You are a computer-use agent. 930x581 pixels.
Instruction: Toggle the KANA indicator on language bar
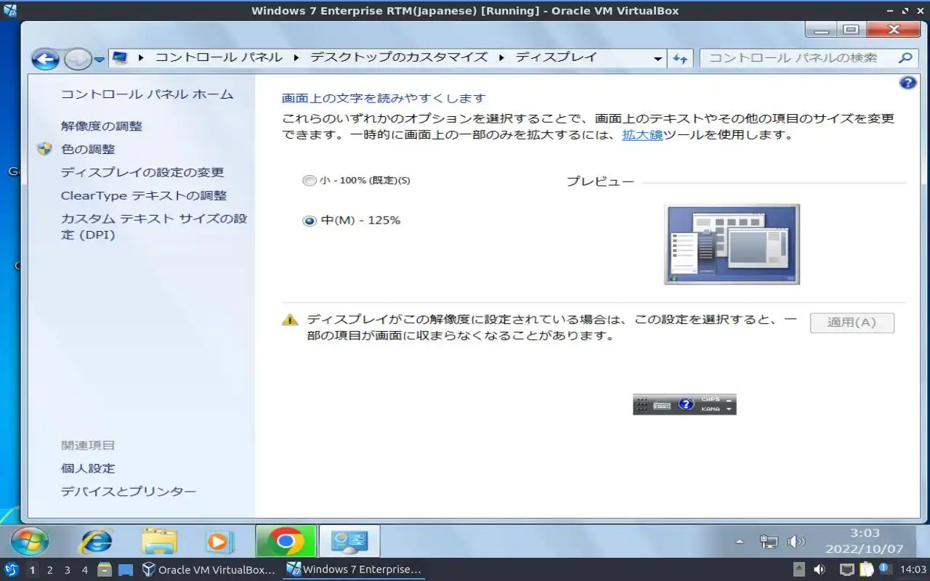(711, 410)
